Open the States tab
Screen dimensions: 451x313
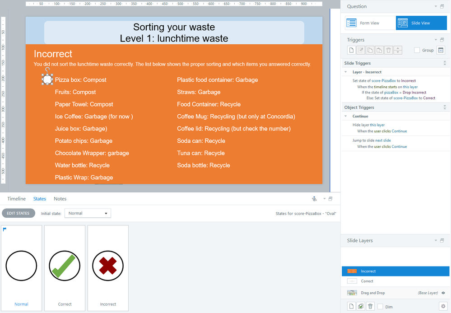coord(40,199)
